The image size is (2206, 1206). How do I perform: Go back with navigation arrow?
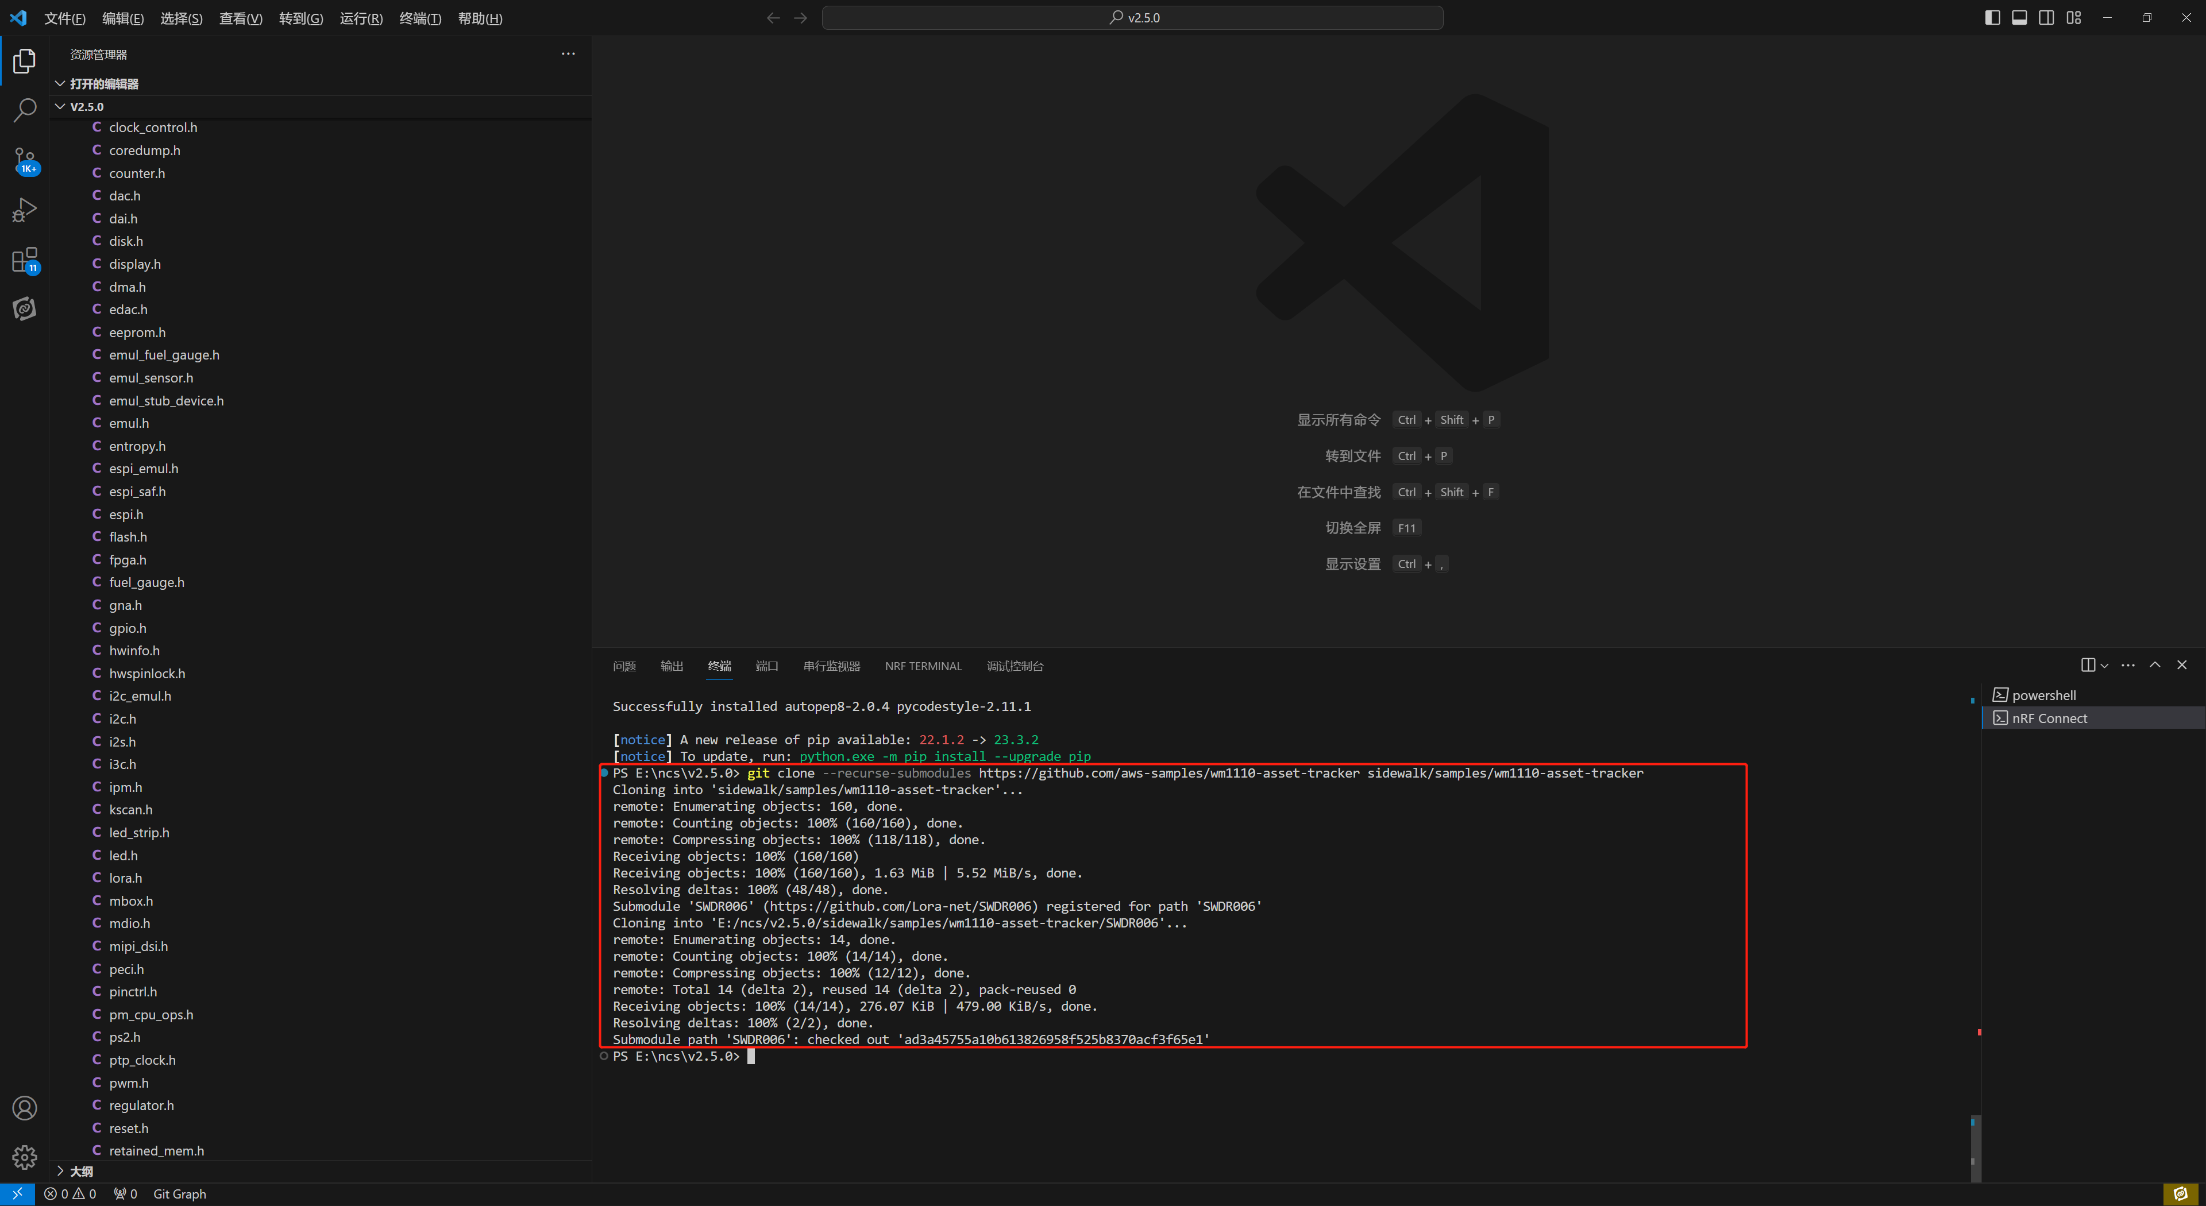[x=773, y=18]
